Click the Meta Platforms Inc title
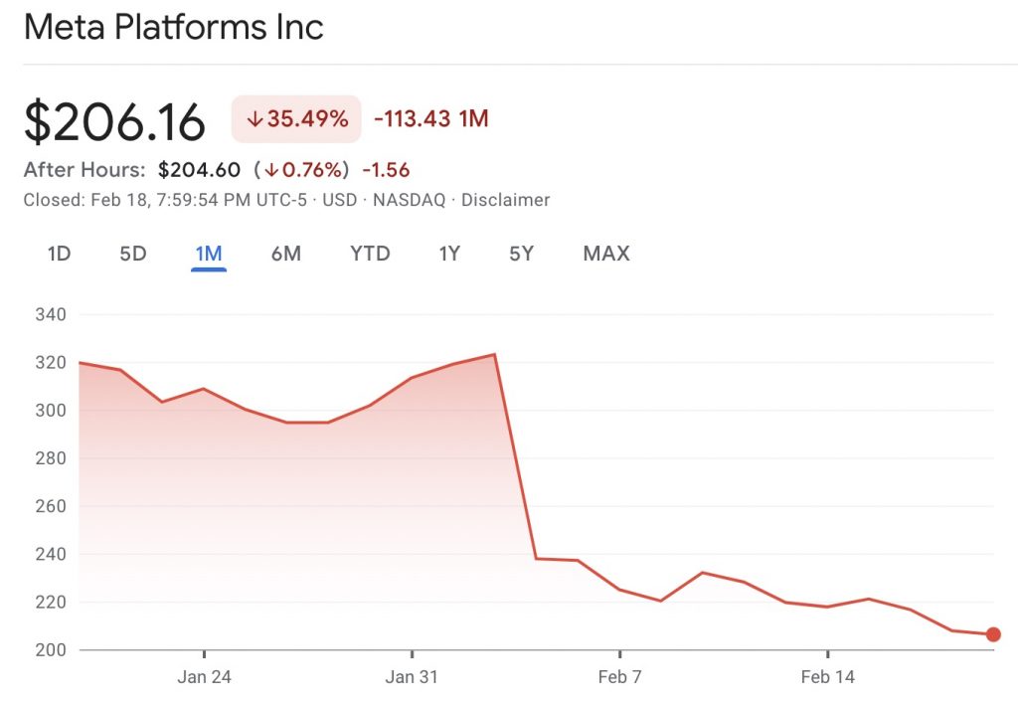This screenshot has height=704, width=1018. (x=174, y=27)
